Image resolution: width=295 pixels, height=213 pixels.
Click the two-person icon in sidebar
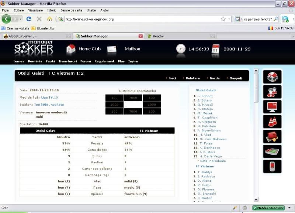click(x=272, y=92)
